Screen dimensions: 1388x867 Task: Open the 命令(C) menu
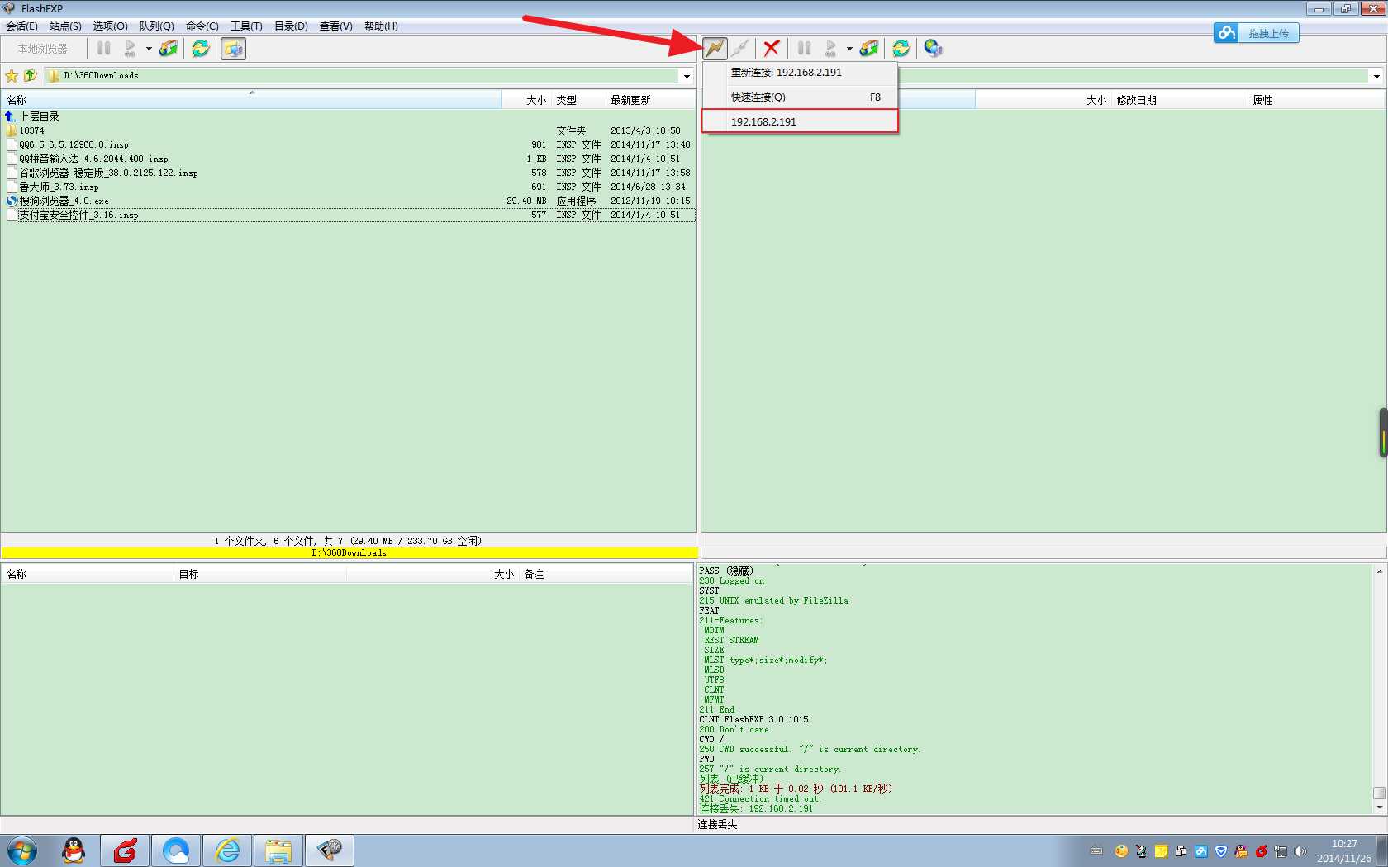coord(202,26)
